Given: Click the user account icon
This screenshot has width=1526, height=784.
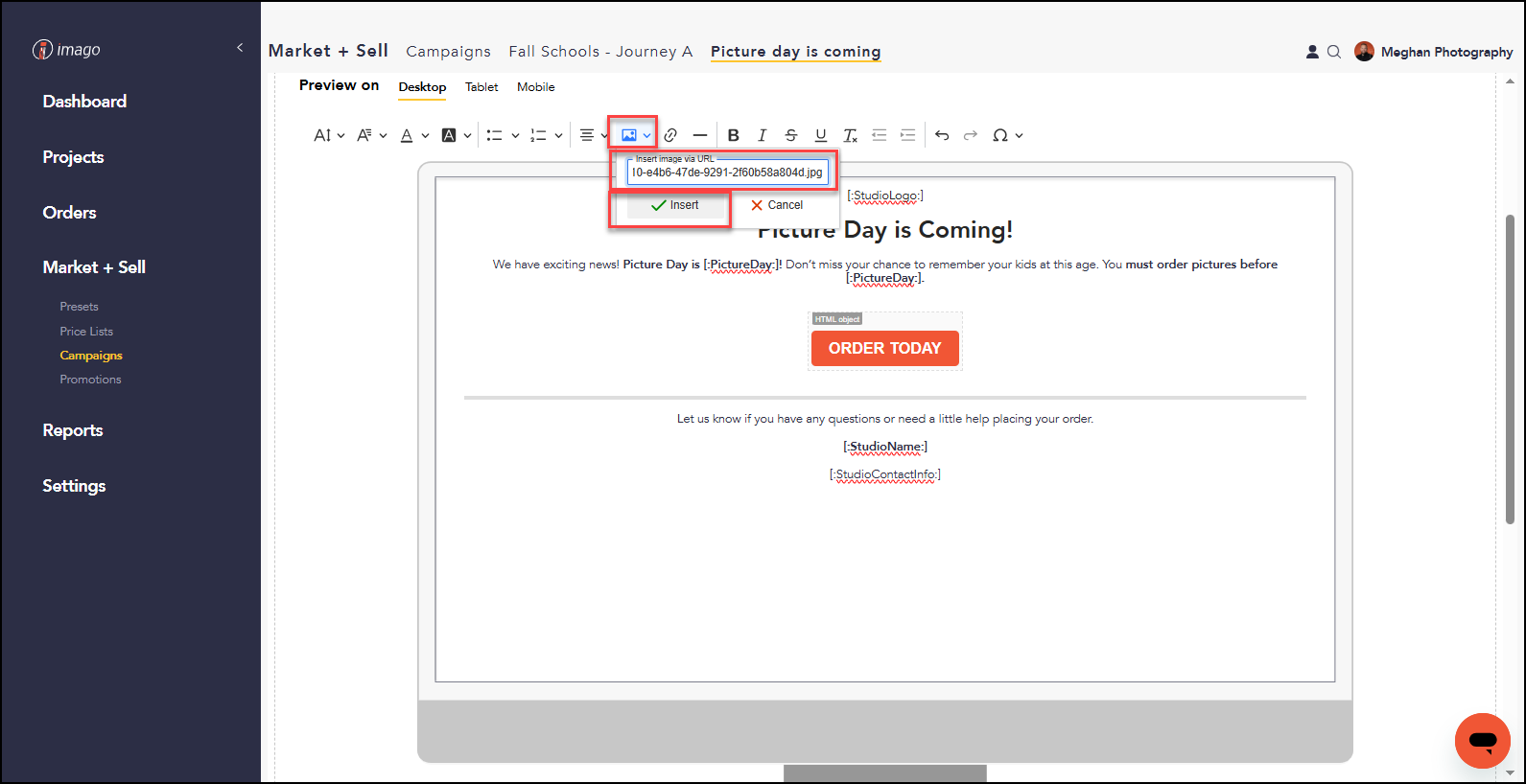Looking at the screenshot, I should click(x=1312, y=52).
